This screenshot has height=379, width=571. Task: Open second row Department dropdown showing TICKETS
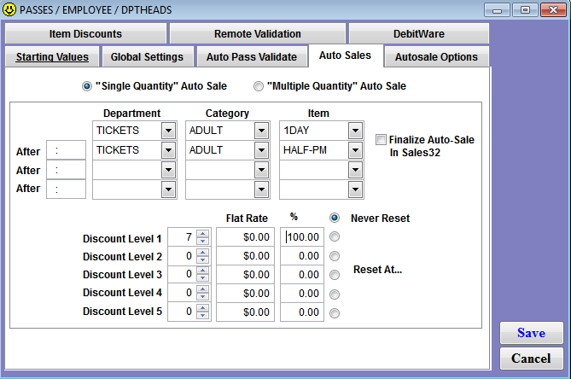pos(168,150)
